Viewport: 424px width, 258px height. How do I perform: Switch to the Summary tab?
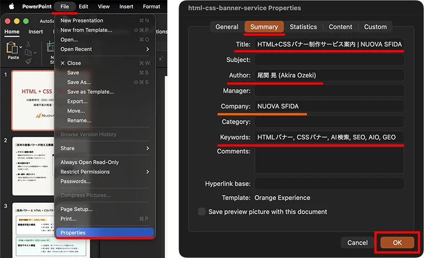click(264, 27)
